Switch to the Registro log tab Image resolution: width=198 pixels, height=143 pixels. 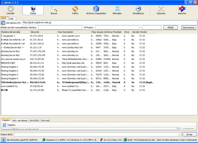pyautogui.click(x=6, y=120)
